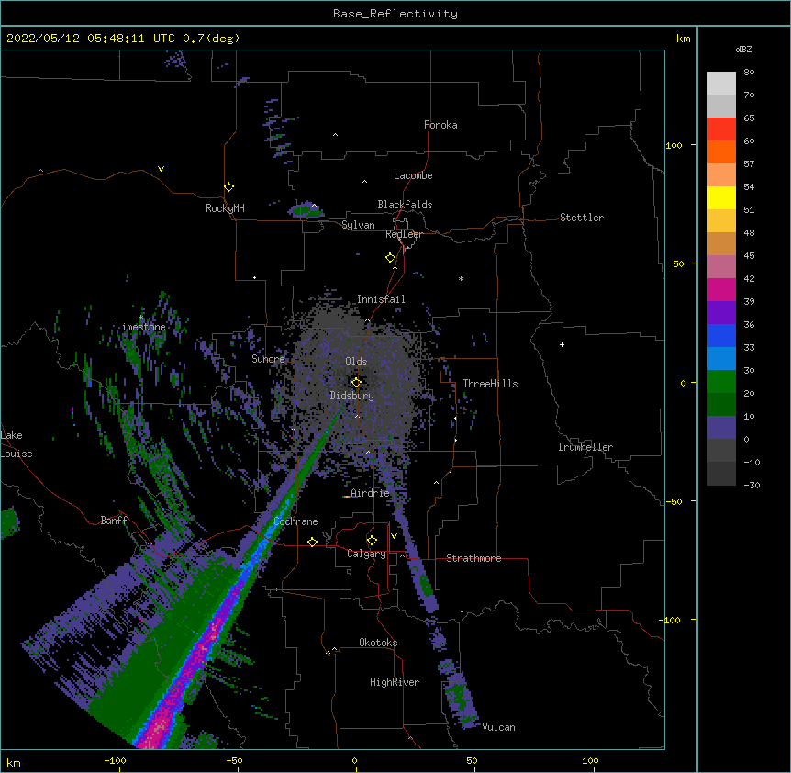Pick the orange 57-60 dBZ legend swatch
The width and height of the screenshot is (791, 773).
click(721, 151)
